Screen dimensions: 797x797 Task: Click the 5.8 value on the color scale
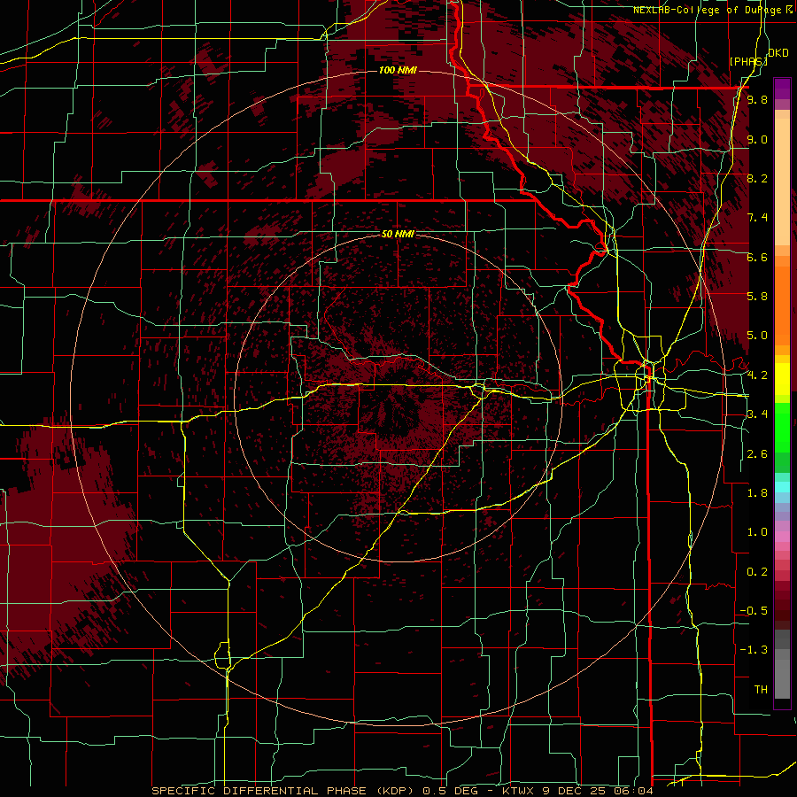(x=757, y=296)
